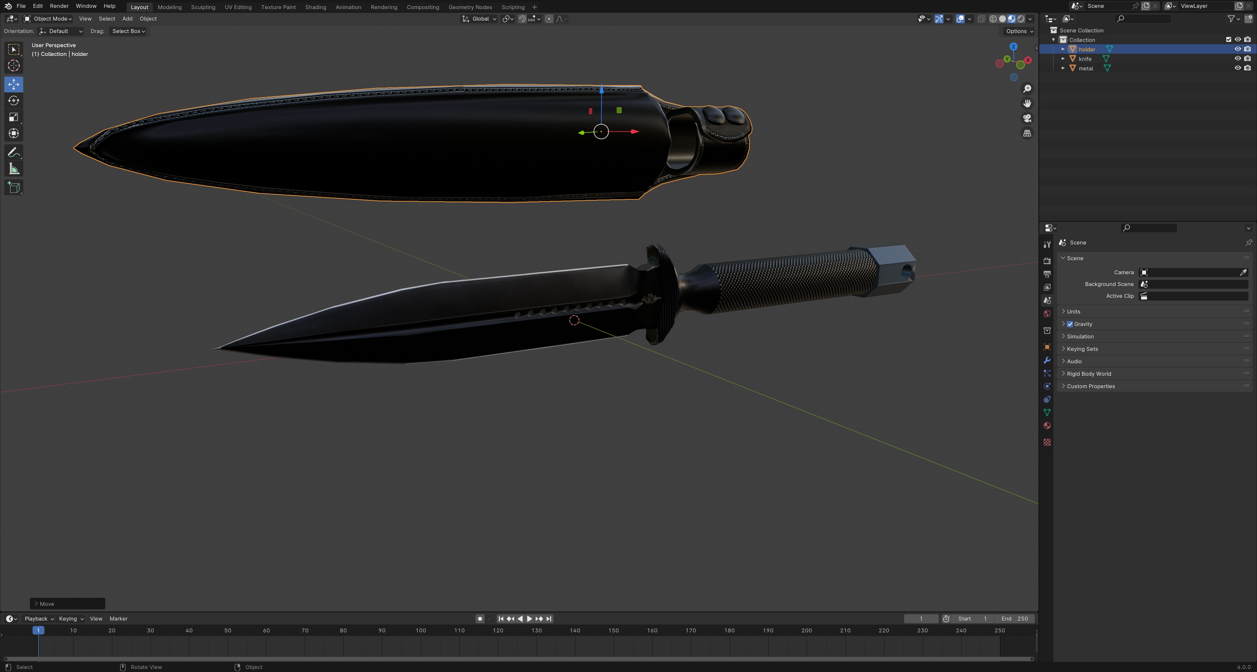1257x672 pixels.
Task: Select the Transform tool
Action: click(x=14, y=134)
